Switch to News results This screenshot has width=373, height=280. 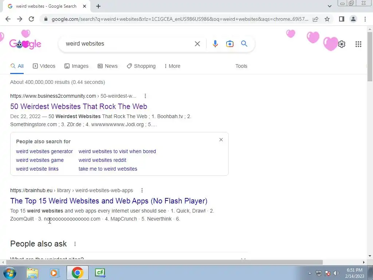point(107,66)
